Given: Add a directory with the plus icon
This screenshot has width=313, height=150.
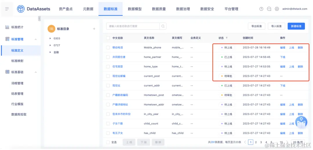Looking at the screenshot, I should pyautogui.click(x=94, y=29).
